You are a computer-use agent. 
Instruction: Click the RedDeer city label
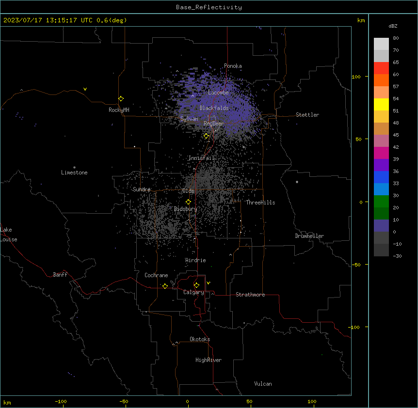tap(213, 124)
